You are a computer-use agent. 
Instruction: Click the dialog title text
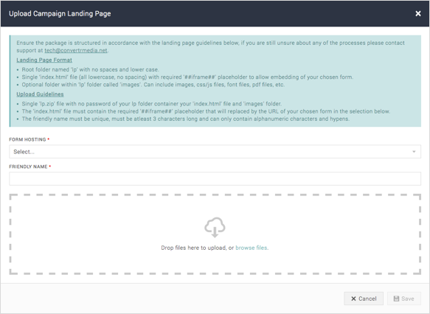(60, 13)
